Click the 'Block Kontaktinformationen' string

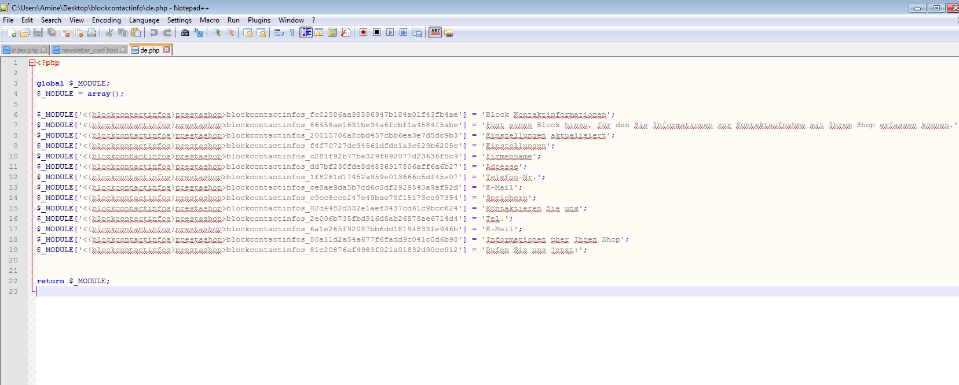546,114
